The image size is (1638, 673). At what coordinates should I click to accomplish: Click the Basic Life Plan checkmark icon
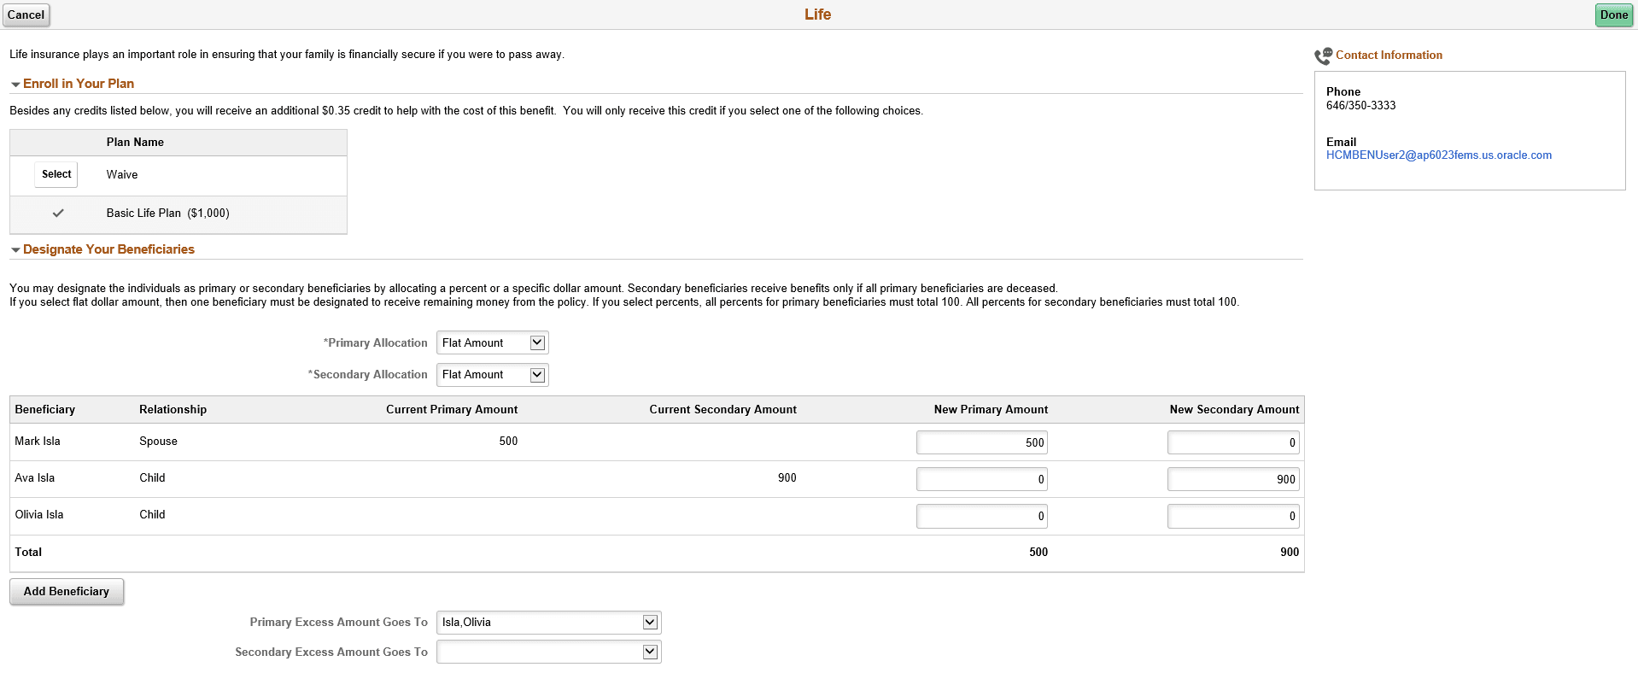pyautogui.click(x=58, y=214)
